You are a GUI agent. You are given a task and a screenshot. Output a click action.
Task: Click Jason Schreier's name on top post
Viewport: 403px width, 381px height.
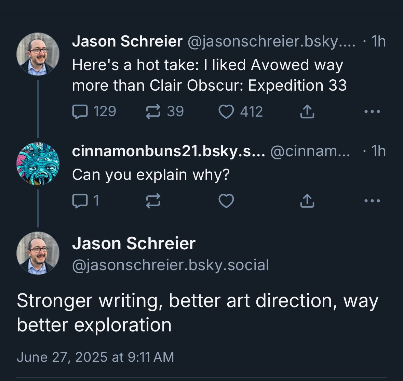point(127,42)
